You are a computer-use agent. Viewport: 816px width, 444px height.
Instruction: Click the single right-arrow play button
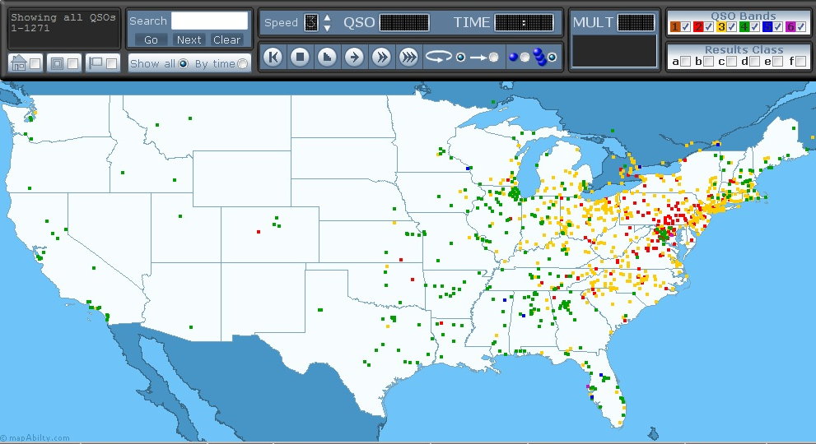point(354,57)
